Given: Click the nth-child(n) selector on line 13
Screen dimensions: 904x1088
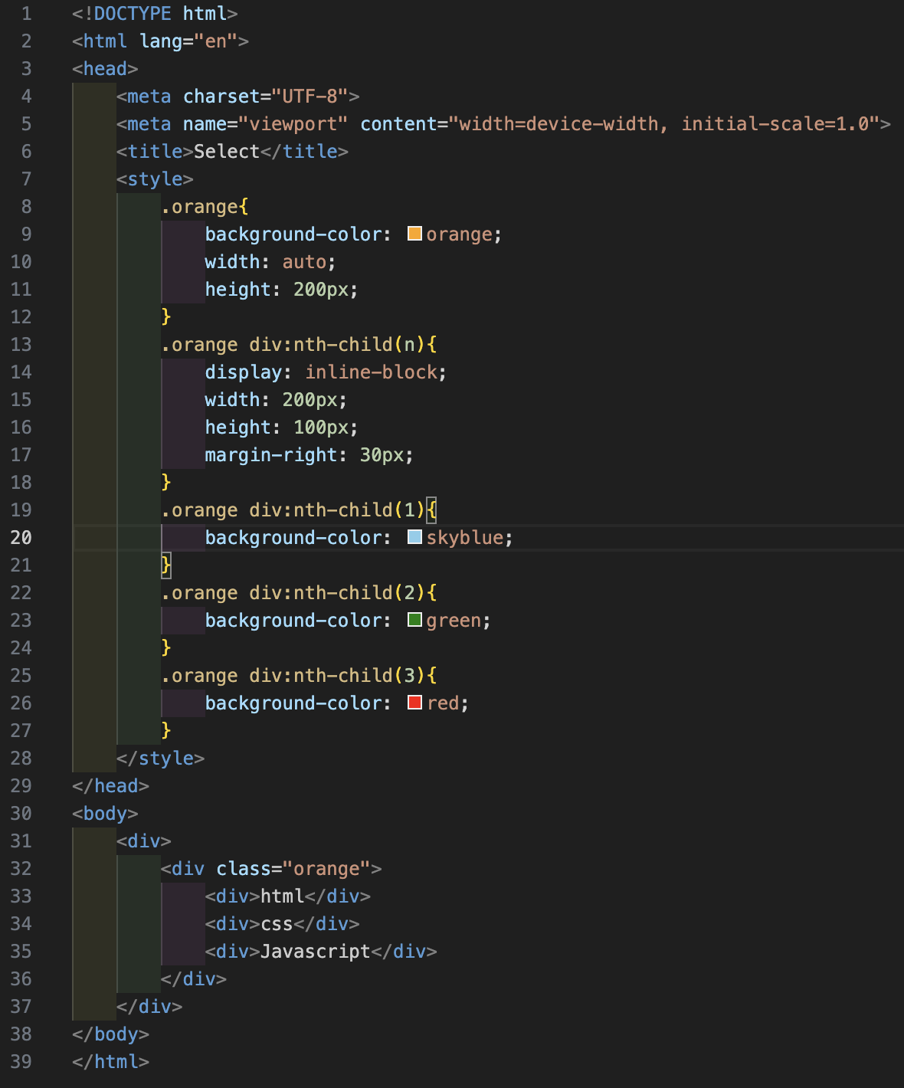Looking at the screenshot, I should (x=293, y=345).
